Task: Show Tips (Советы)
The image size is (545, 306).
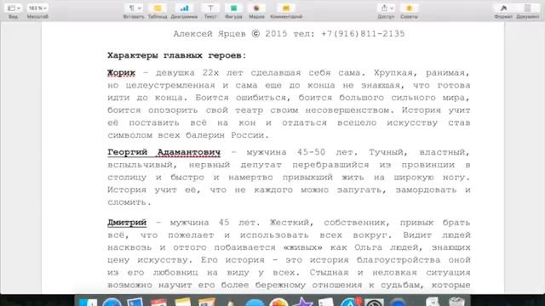Action: [409, 8]
